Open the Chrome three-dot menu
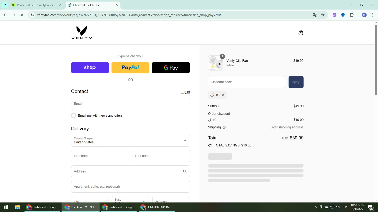 [373, 15]
